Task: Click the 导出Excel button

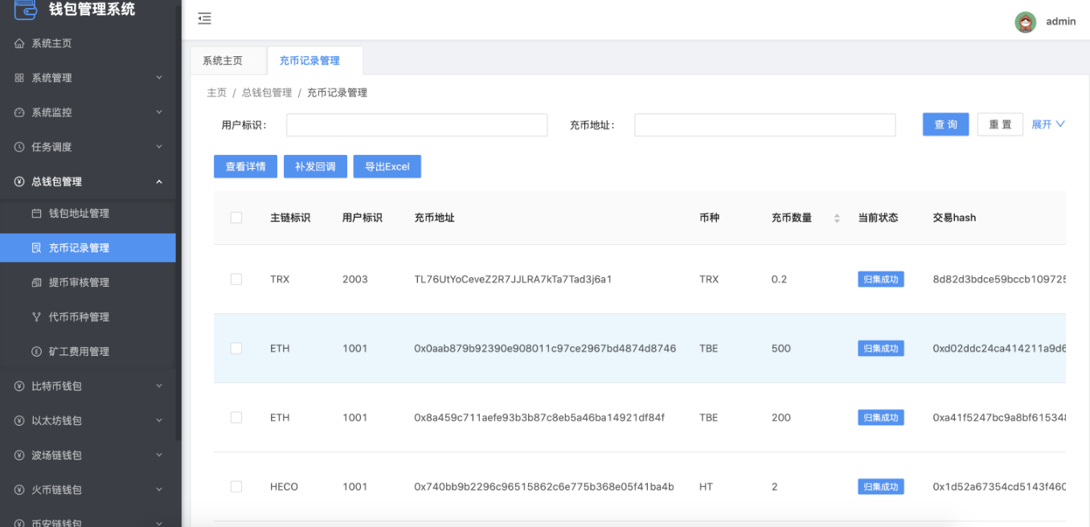Action: [x=387, y=166]
